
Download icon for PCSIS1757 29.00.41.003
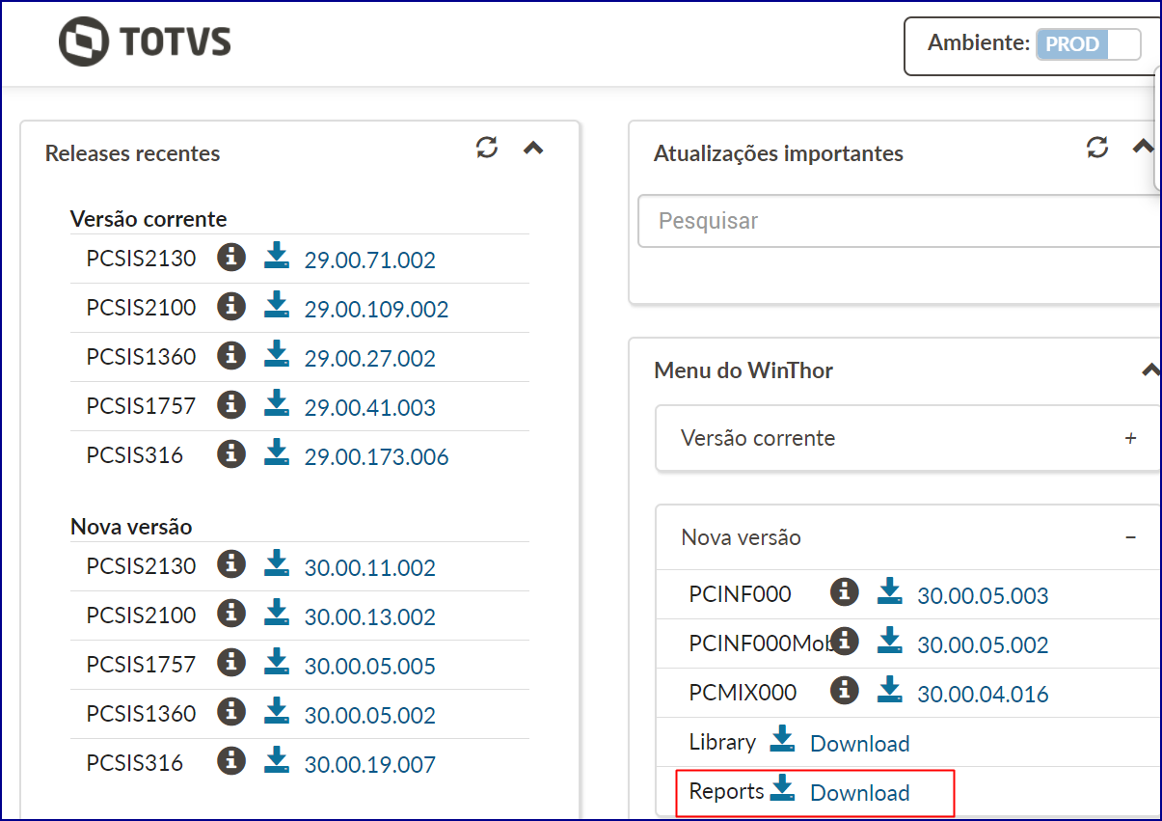click(x=277, y=403)
